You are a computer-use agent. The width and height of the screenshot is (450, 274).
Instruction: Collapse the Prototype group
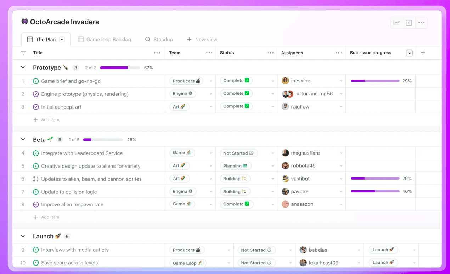tap(23, 68)
